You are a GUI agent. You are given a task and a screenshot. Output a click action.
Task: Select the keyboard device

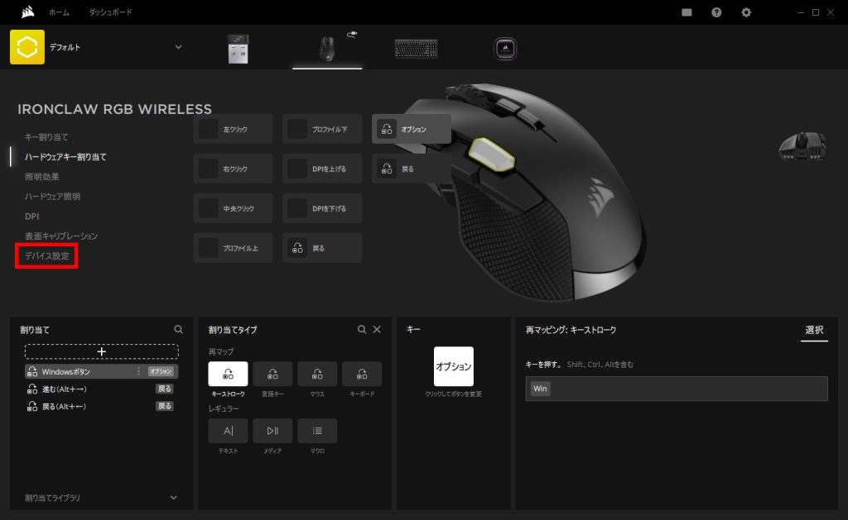[416, 49]
